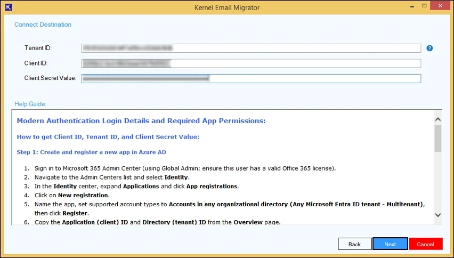Click 'How to get Client ID' subheading
The height and width of the screenshot is (258, 454).
108,136
